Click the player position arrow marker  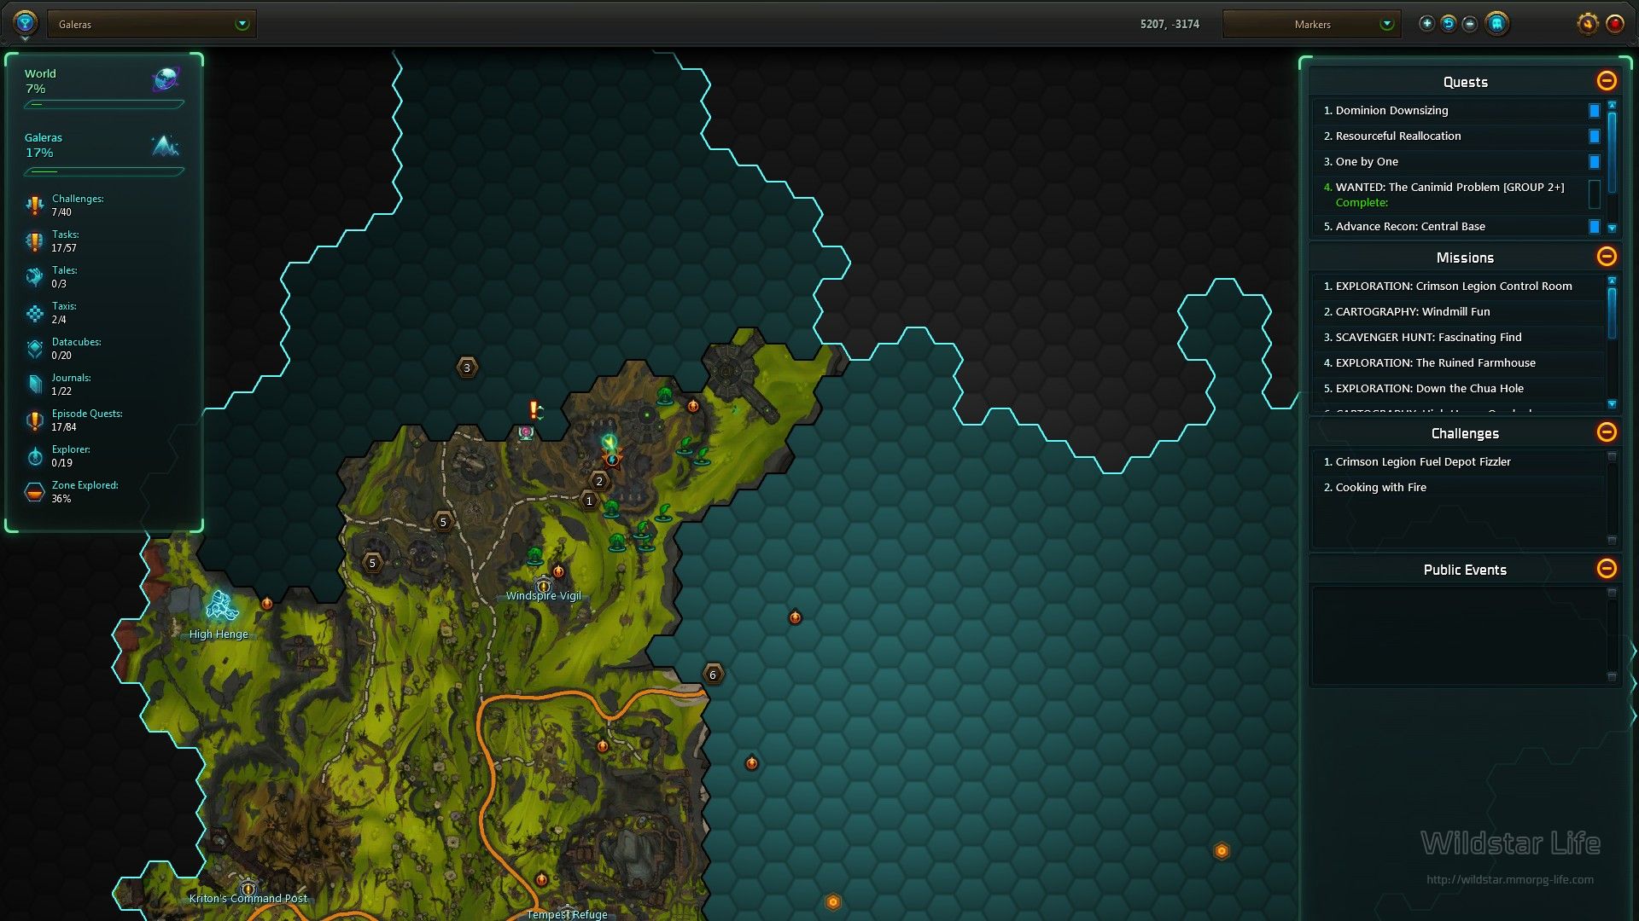pos(610,443)
